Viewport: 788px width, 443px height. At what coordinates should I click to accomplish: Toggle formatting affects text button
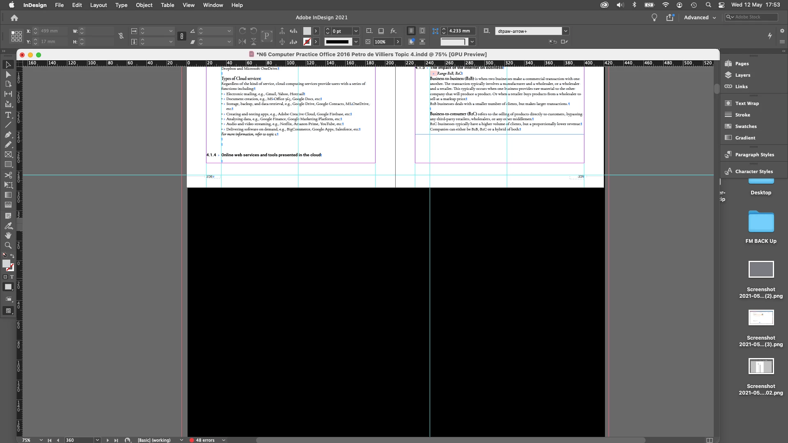(x=12, y=277)
